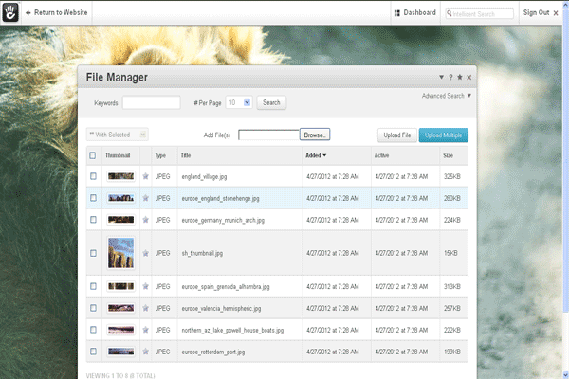
Task: Tick checkbox for europe_england_stonehenge.jpg
Action: pyautogui.click(x=92, y=198)
